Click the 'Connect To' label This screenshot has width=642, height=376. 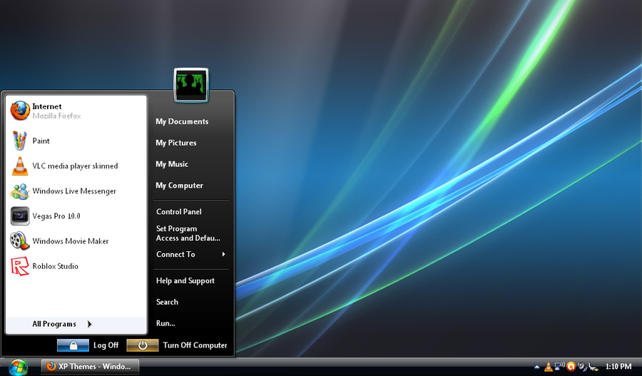pos(175,254)
